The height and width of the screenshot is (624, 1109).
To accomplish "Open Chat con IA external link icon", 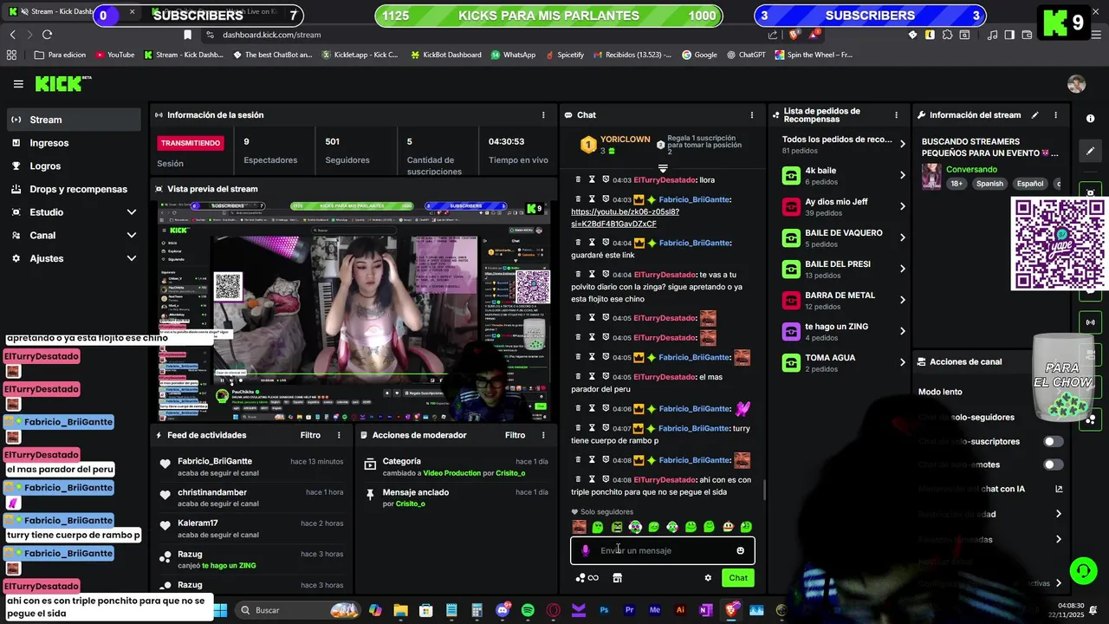I will pos(1059,489).
